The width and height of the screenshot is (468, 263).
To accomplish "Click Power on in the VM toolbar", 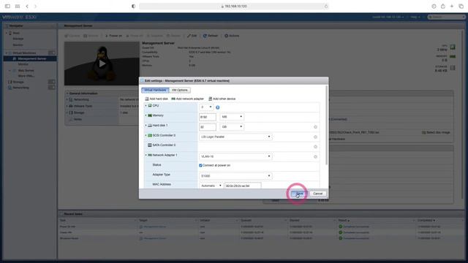I will (x=114, y=36).
